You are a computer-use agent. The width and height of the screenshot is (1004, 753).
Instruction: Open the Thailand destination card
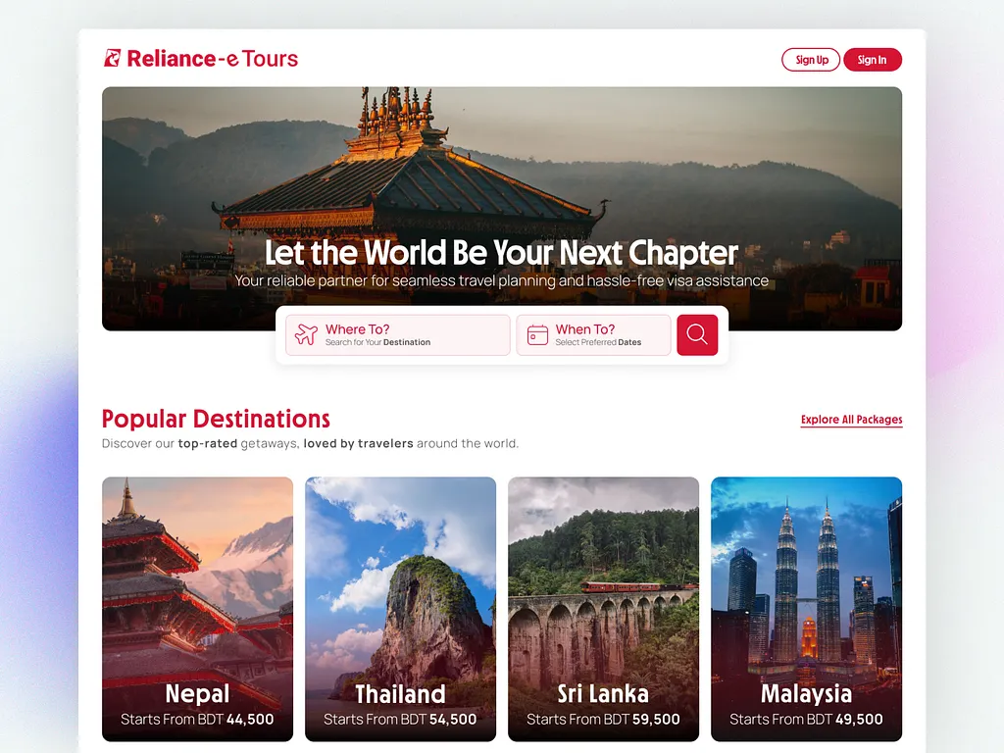[x=400, y=609]
